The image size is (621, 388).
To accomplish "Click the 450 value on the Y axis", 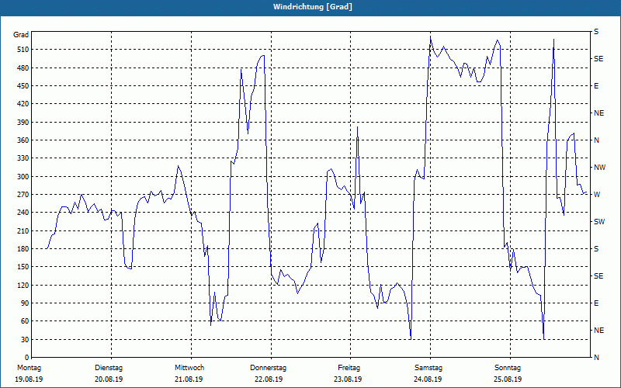I will (x=23, y=86).
